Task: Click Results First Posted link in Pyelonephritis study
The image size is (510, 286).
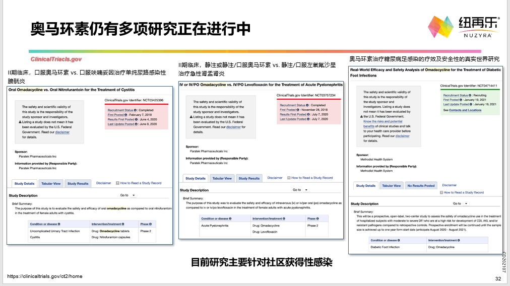Action: [294, 114]
